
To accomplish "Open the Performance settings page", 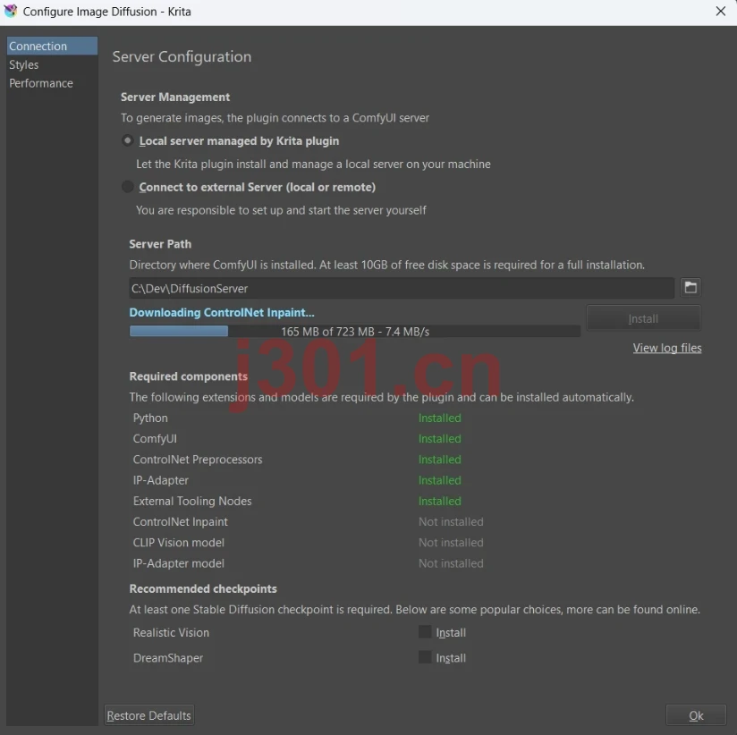I will (x=52, y=83).
